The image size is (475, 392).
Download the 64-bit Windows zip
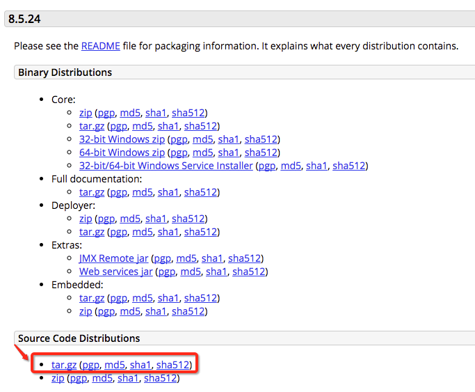[122, 152]
